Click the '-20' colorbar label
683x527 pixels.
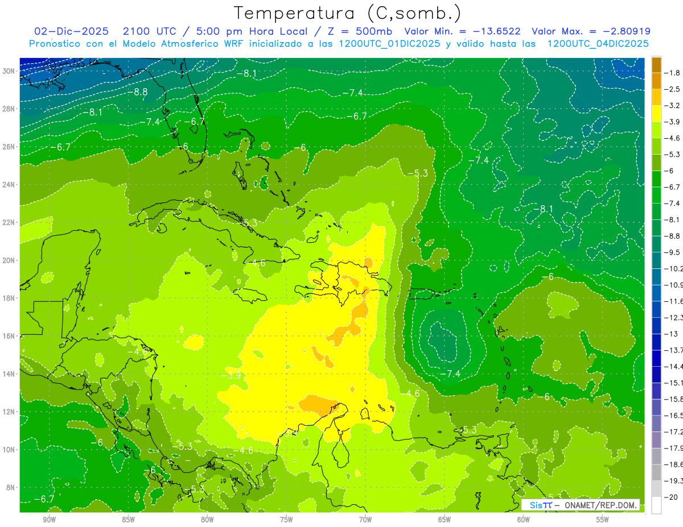[x=671, y=497]
